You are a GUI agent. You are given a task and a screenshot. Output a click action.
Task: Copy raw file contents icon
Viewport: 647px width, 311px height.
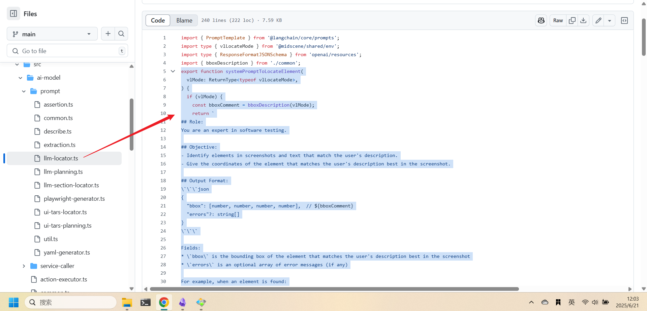click(572, 20)
